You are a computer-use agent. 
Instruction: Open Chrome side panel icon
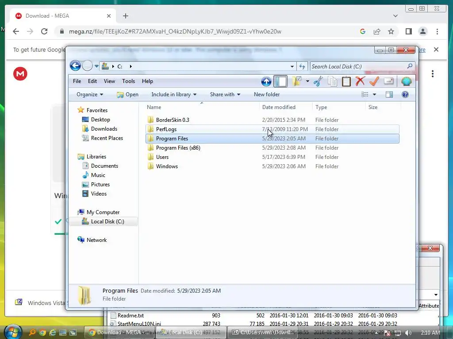click(x=408, y=31)
